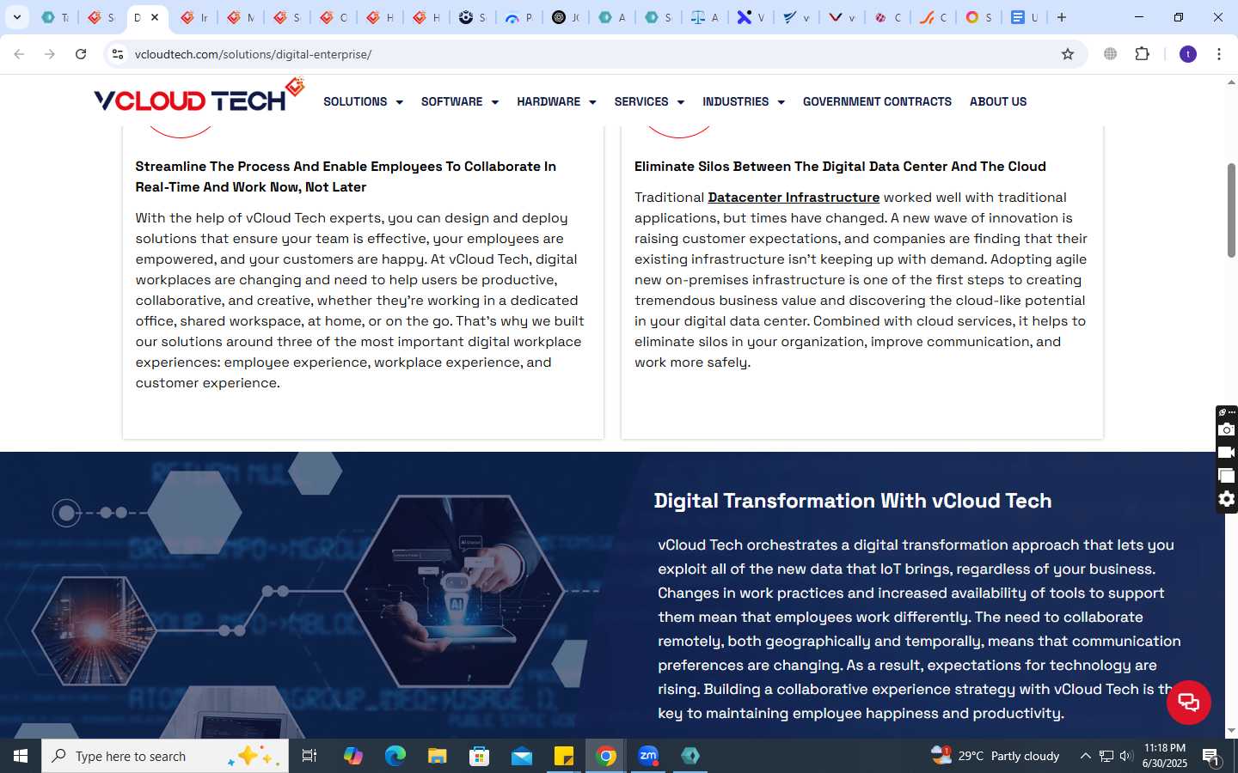Click the paragraph starting 'vCloud Tech orchestrates a digital transformation'
Screen dimensions: 1238x773
[920, 629]
